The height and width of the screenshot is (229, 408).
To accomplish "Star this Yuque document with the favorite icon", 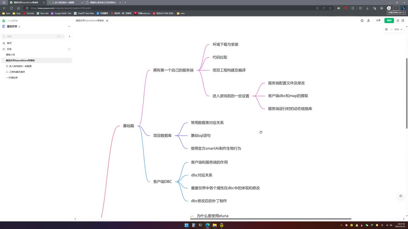I will tap(362, 20).
